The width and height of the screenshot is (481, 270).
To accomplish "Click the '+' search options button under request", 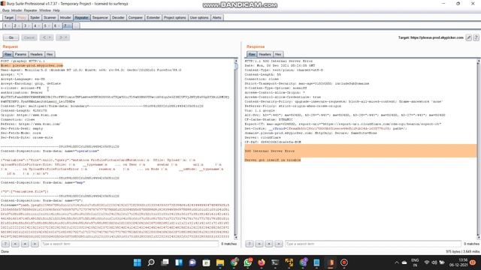I will click(x=25, y=244).
